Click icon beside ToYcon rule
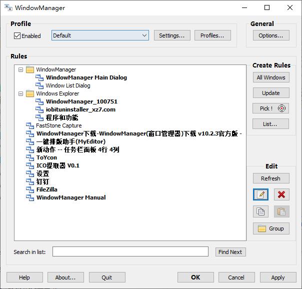This screenshot has width=302, height=289. coord(30,157)
